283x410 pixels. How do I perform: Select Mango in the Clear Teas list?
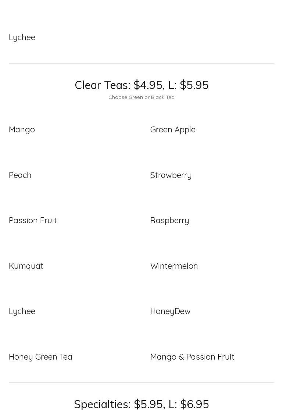click(22, 129)
